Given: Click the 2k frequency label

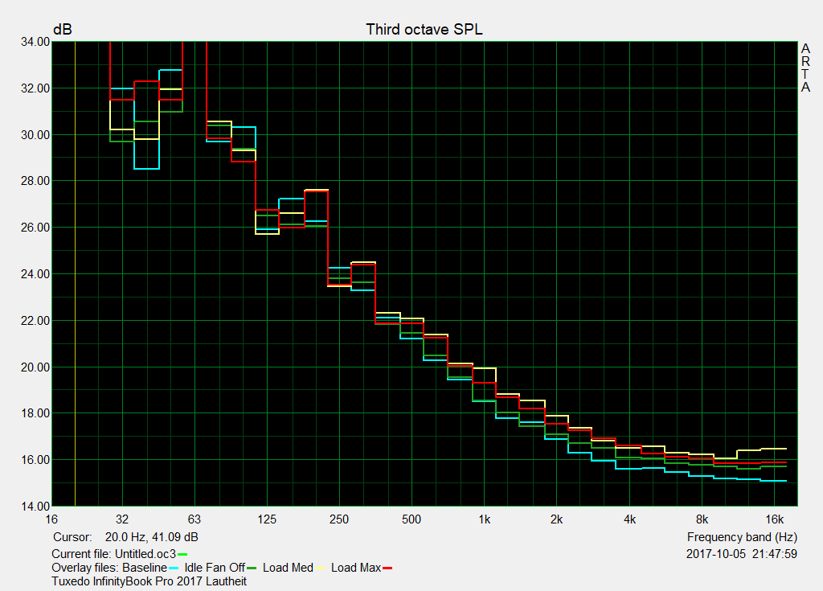Looking at the screenshot, I should [556, 519].
